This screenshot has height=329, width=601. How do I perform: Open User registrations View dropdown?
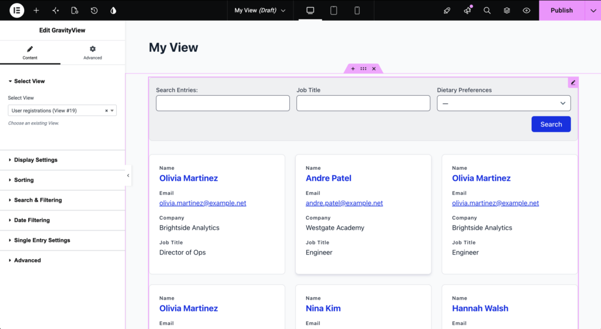pos(62,110)
